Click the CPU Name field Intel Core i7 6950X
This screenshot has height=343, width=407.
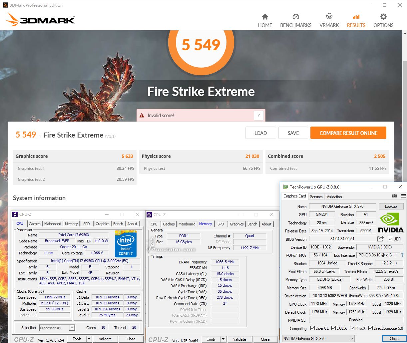pos(74,235)
